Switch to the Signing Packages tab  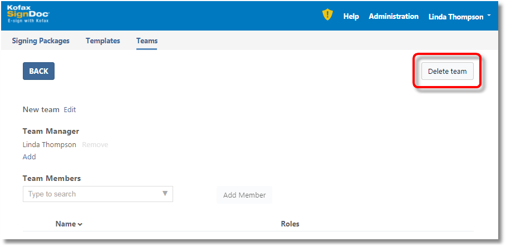point(41,41)
